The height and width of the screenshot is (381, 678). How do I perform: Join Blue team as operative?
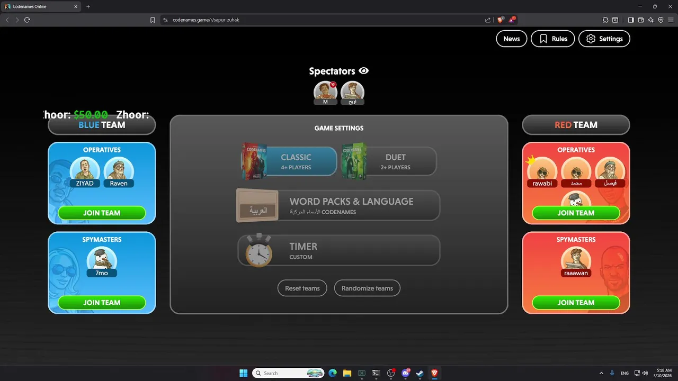[102, 213]
